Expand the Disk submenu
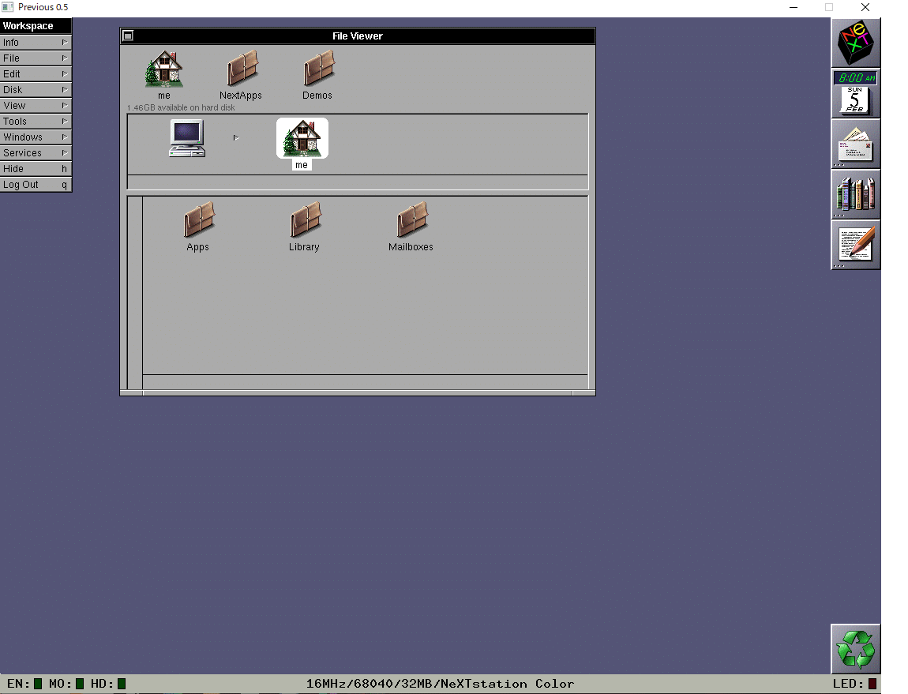Screen dimensions: 908x694 pos(36,90)
